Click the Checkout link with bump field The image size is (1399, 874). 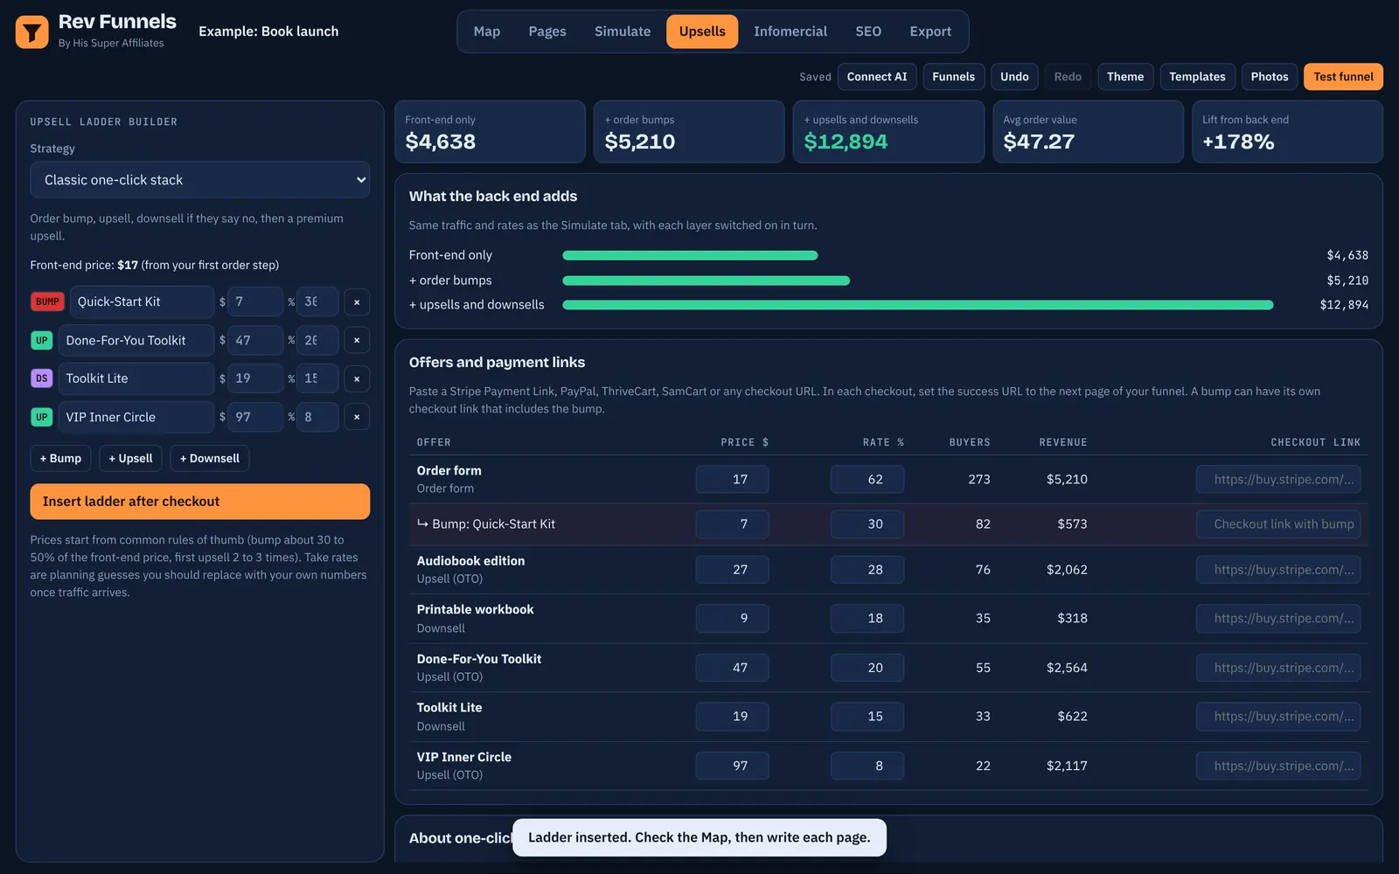(x=1278, y=524)
